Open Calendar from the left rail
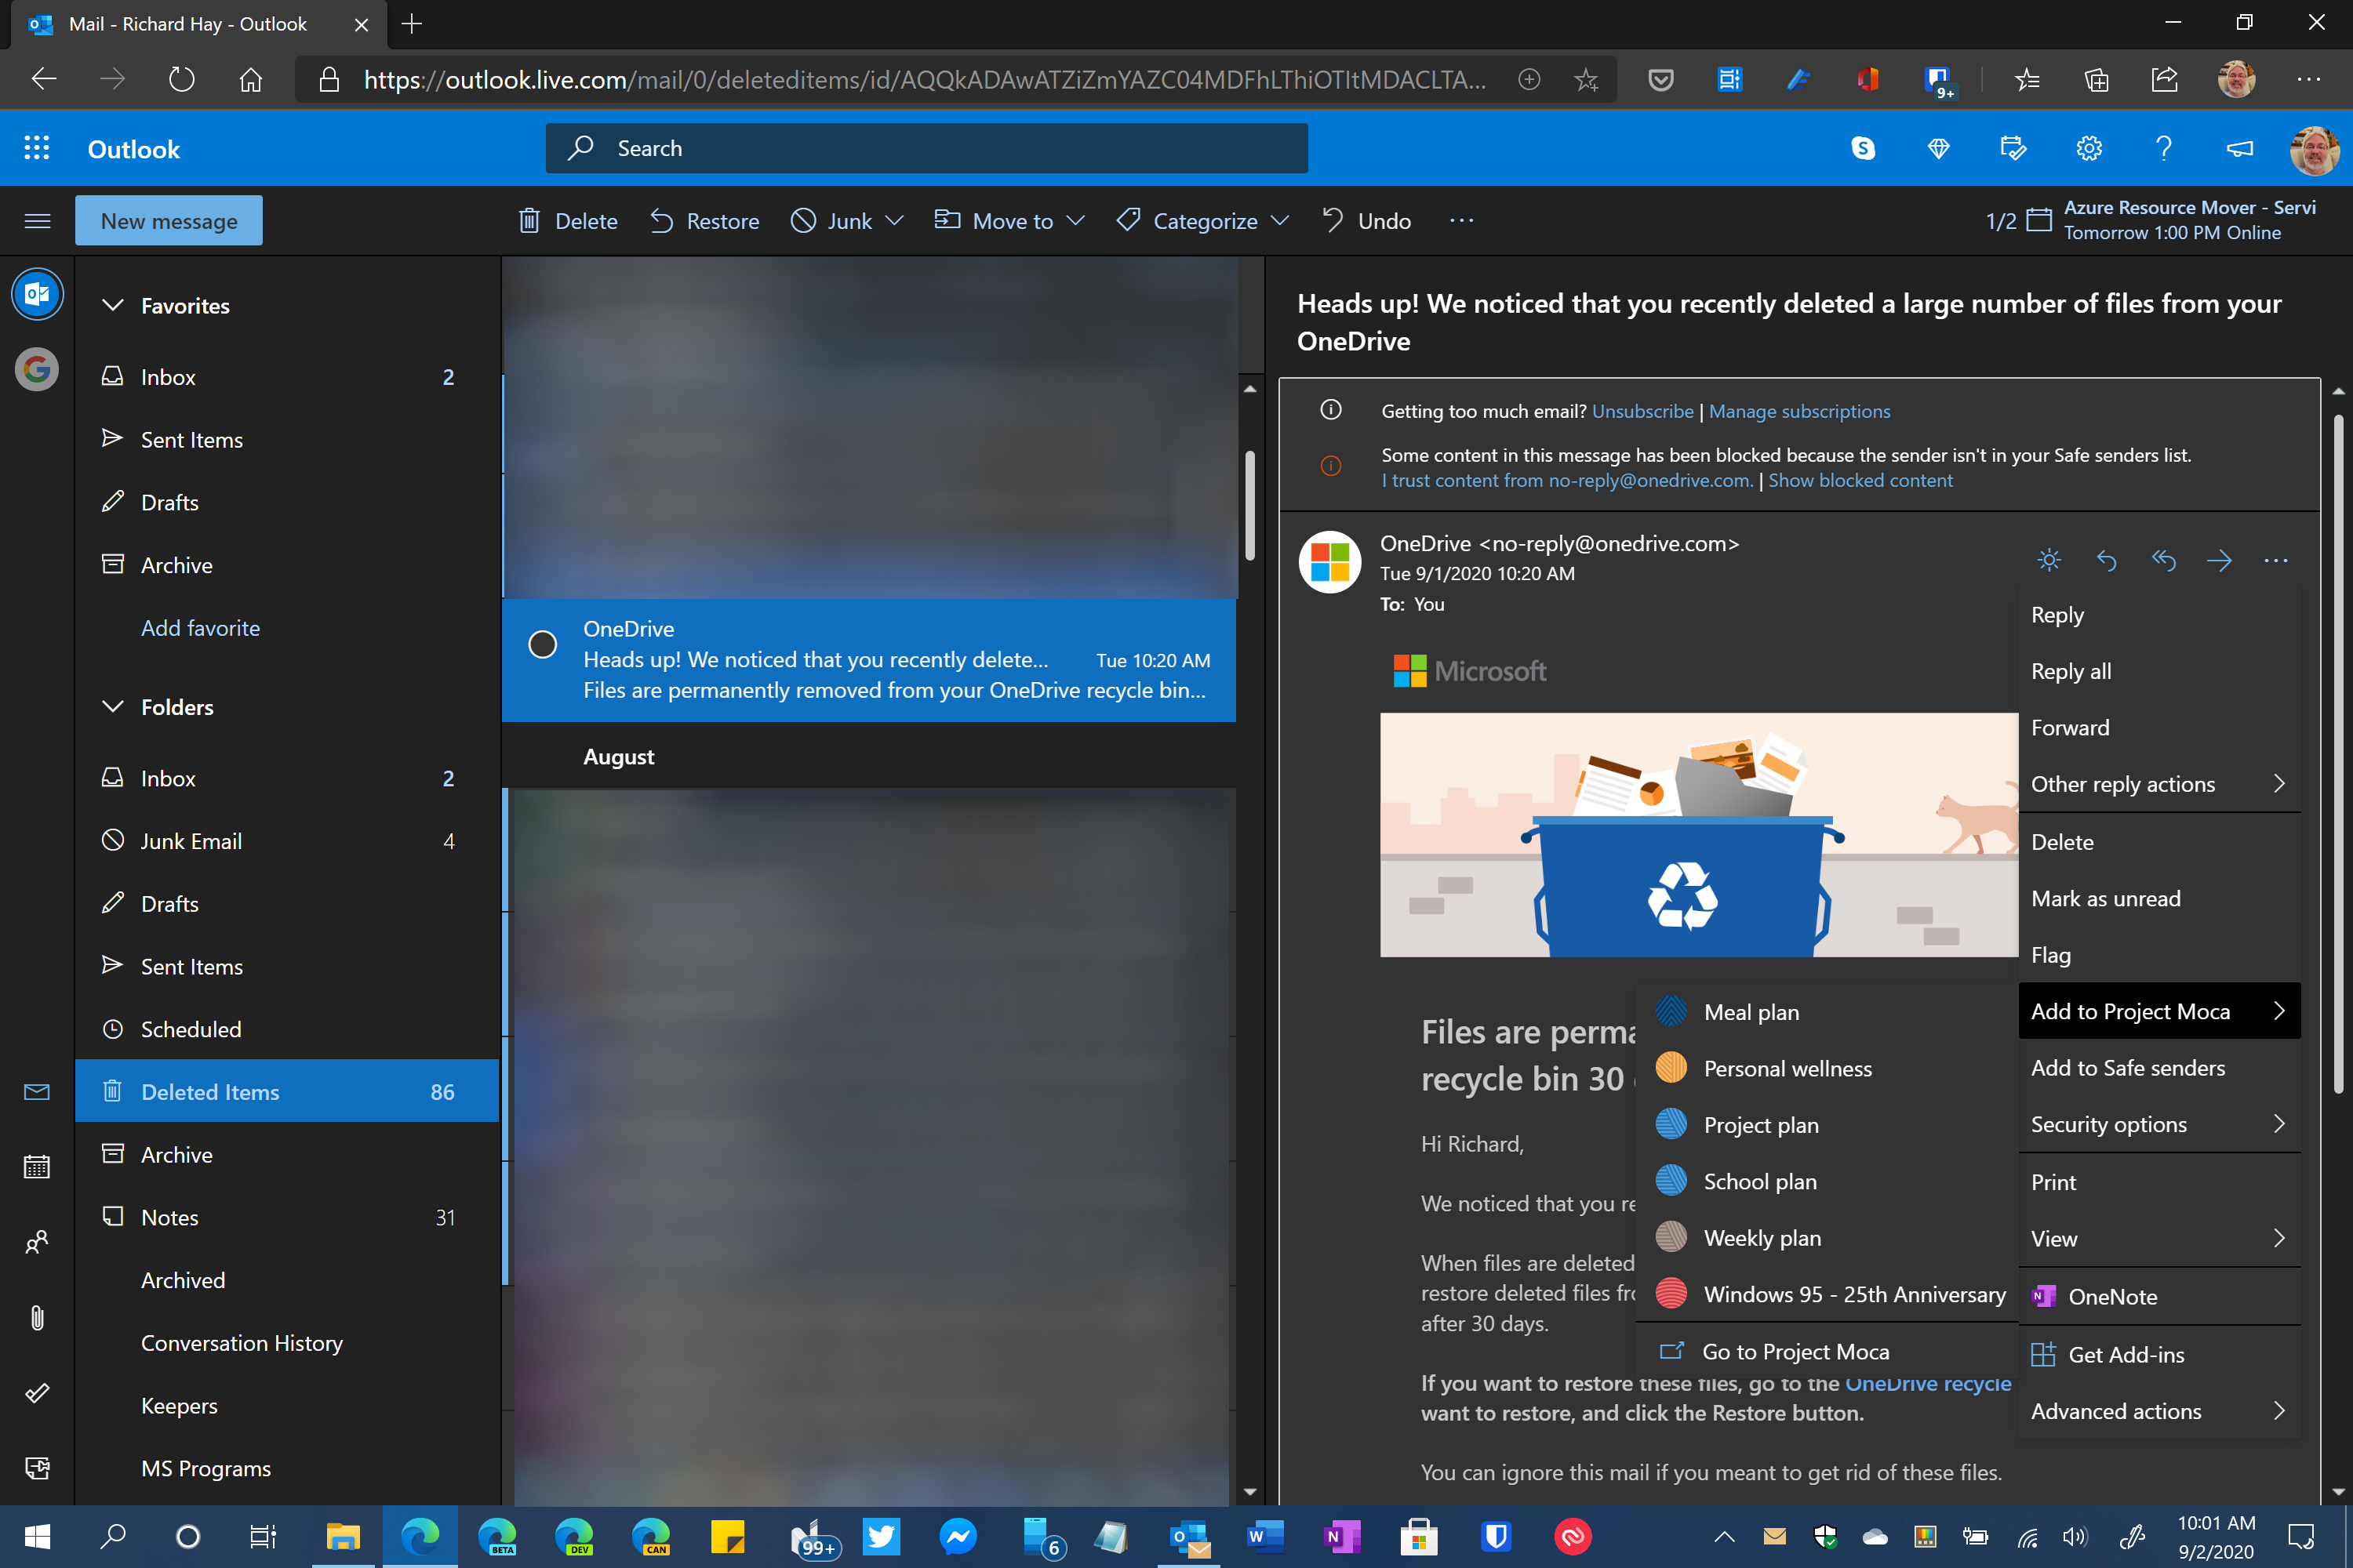 pos(37,1166)
